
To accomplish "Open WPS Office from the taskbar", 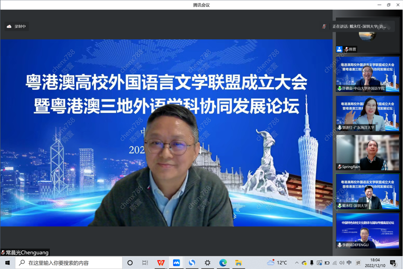I will click(x=161, y=262).
